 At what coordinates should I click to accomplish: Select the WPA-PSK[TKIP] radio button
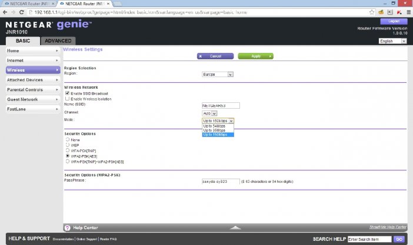click(68, 150)
